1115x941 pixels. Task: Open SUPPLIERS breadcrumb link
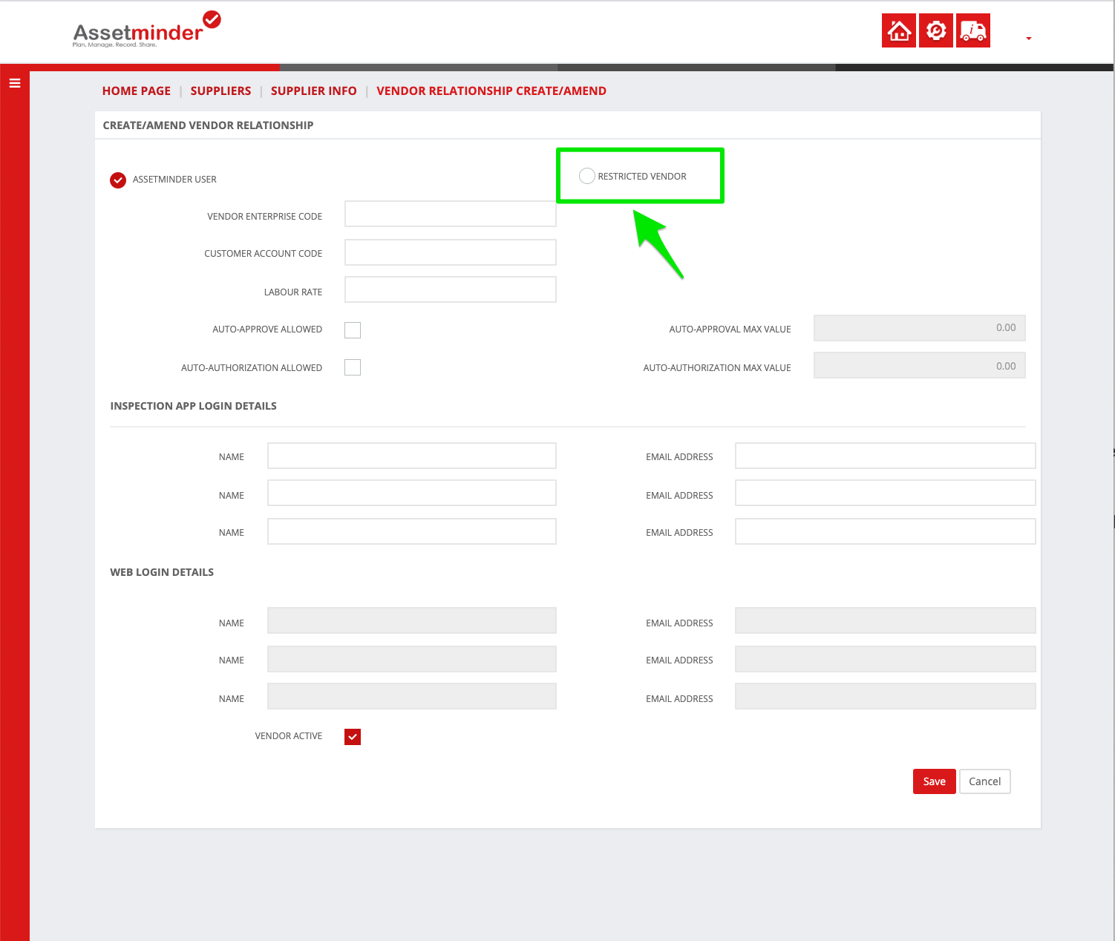click(x=220, y=91)
